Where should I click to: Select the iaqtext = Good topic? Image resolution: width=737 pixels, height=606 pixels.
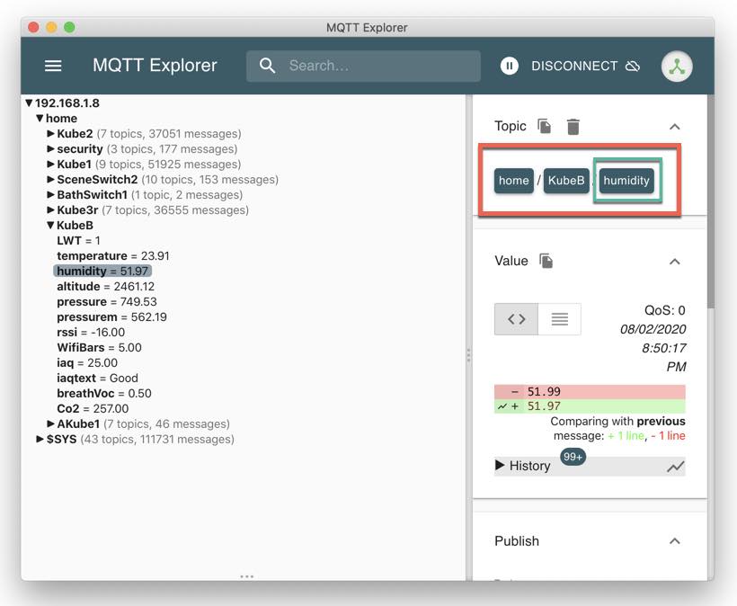[97, 378]
